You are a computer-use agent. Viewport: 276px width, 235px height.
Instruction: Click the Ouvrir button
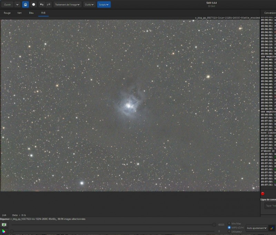tap(7, 4)
